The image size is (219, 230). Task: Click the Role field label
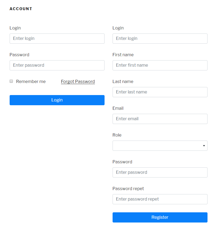pos(117,135)
